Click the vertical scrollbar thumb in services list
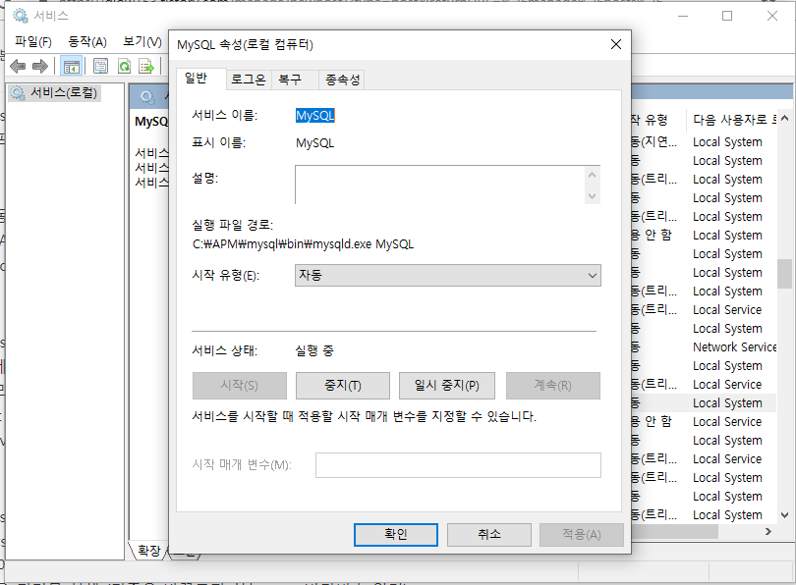Viewport: 796px width, 585px height. click(x=784, y=273)
